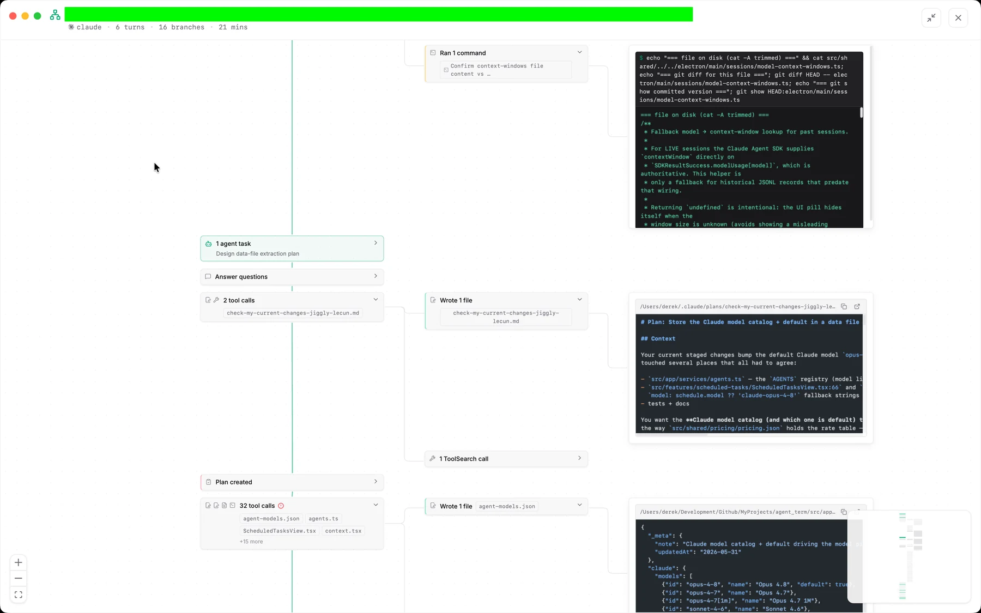Click the terminal icon on 32 tool calls
Viewport: 981px width, 613px height.
pos(232,506)
